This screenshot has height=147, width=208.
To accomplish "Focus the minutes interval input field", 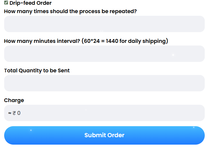I will pos(104,54).
